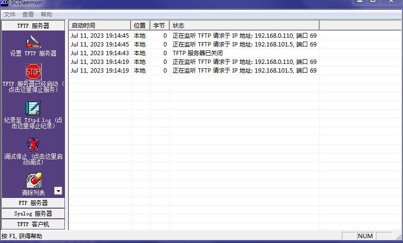This screenshot has height=243, width=403.
Task: Open the 帮助 menu
Action: click(47, 15)
